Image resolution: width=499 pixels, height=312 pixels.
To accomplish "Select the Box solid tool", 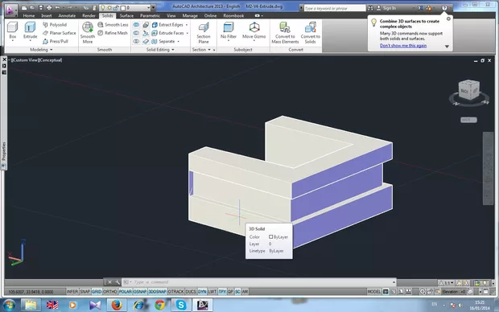I will 12,31.
